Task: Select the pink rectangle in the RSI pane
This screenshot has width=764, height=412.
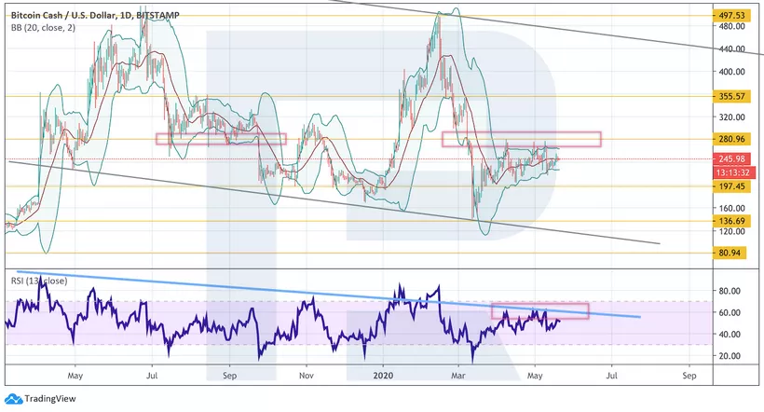Action: pos(540,311)
